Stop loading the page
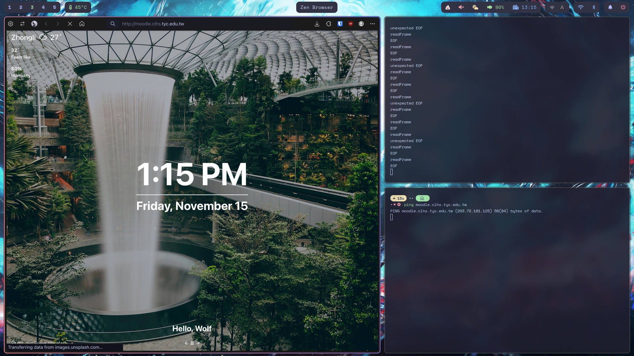Image resolution: width=634 pixels, height=356 pixels. click(70, 24)
